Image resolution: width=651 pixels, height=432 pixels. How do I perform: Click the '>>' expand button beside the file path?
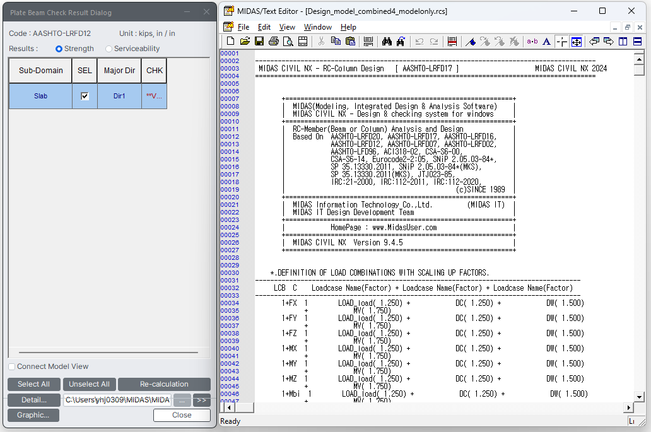[x=201, y=400]
